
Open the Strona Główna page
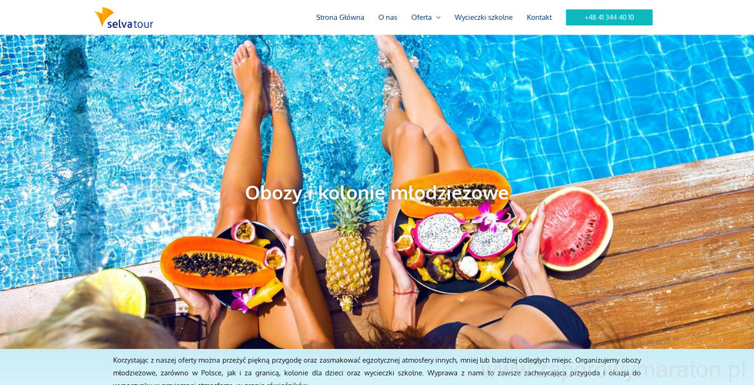tap(340, 17)
